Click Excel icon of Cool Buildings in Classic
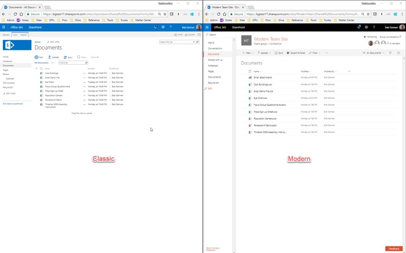Viewport: 406px width, 253px height. pyautogui.click(x=41, y=73)
